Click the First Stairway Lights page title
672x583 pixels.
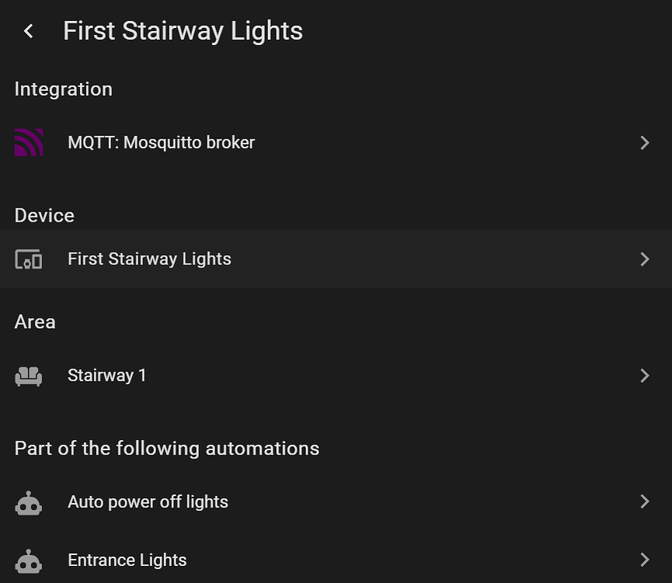click(183, 30)
